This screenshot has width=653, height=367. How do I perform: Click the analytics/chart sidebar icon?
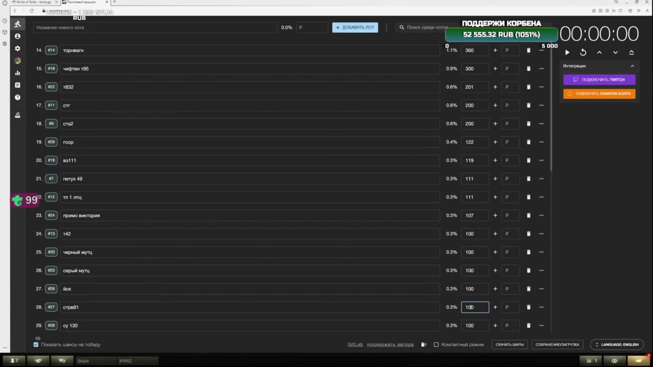[x=17, y=73]
